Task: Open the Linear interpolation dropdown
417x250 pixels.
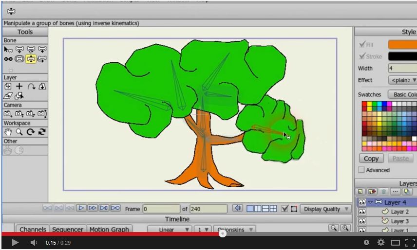Action: coord(169,229)
